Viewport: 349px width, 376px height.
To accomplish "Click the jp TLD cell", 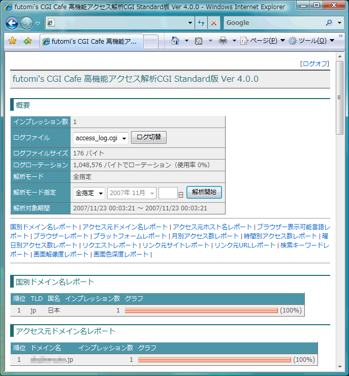I will (x=34, y=310).
